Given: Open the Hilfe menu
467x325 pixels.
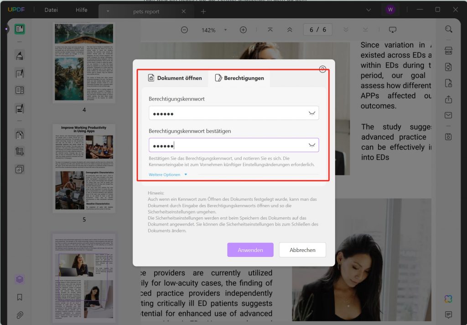Looking at the screenshot, I should [81, 10].
